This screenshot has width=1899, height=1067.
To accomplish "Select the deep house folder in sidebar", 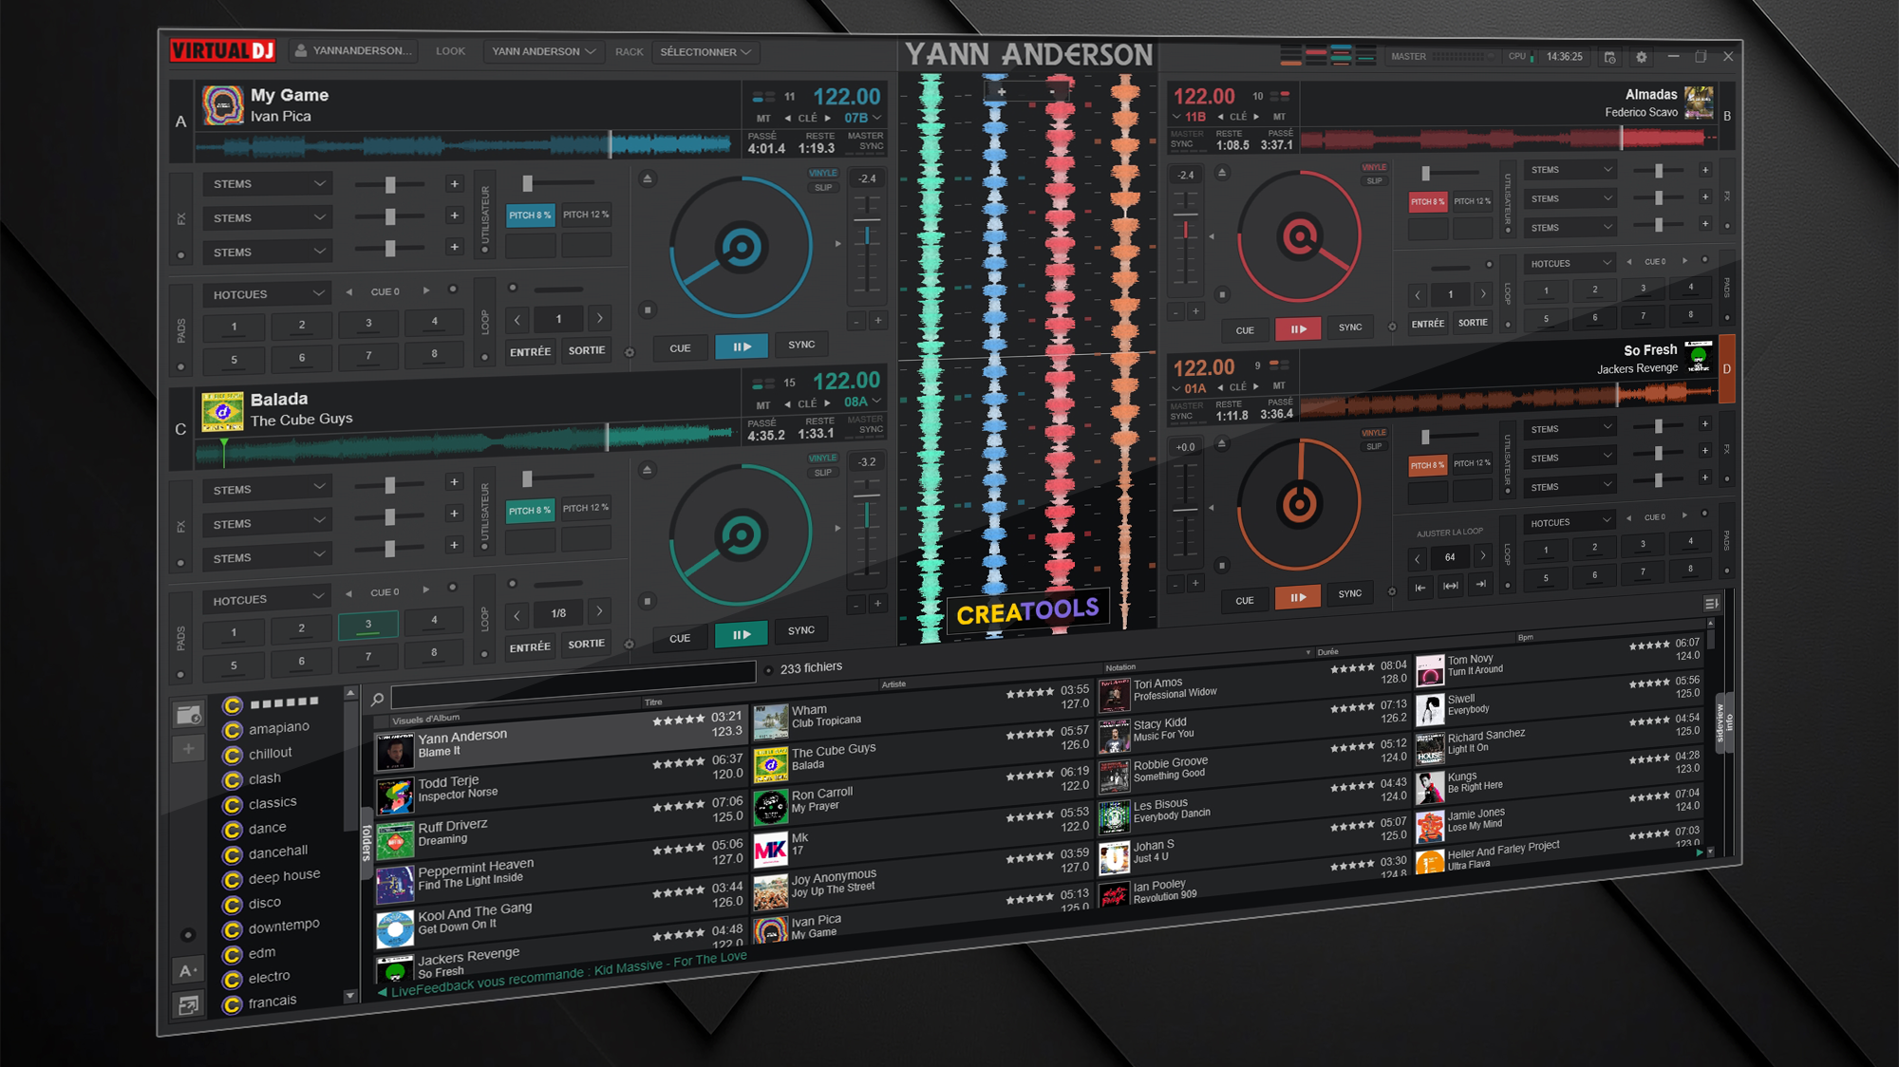I will (284, 876).
